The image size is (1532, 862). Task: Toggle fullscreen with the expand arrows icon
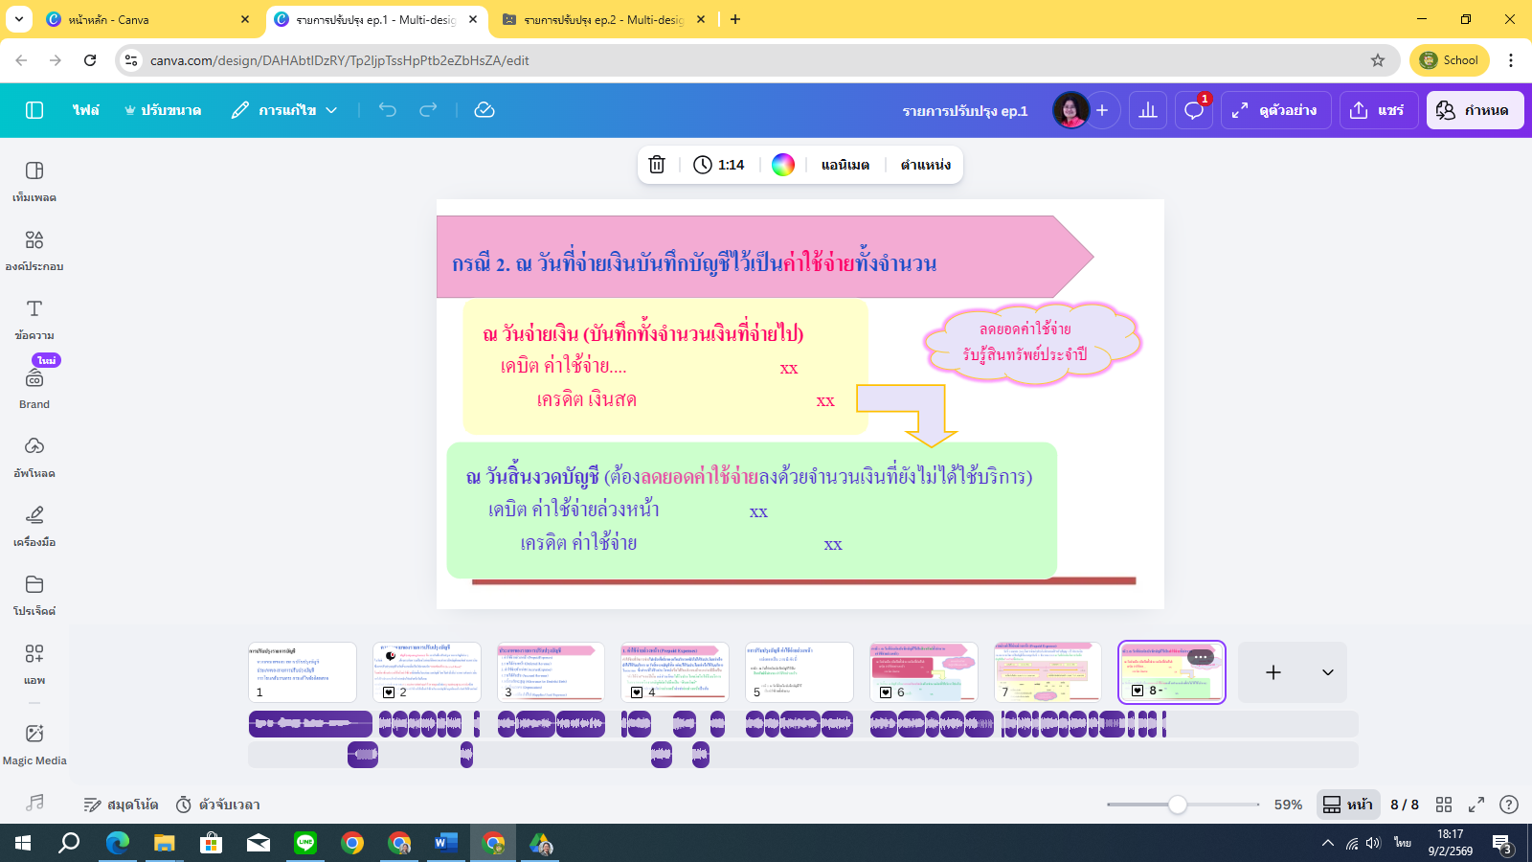[x=1476, y=805]
